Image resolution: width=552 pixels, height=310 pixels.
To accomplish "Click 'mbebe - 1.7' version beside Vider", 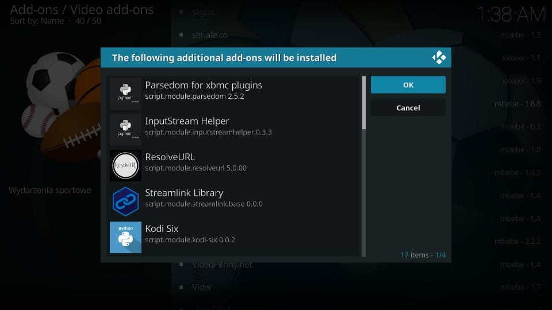I will pyautogui.click(x=520, y=288).
